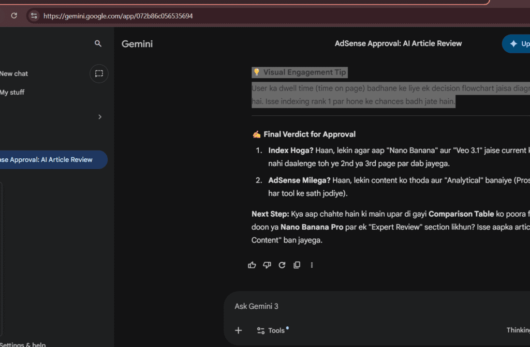Open Settings & help at the sidebar bottom
530x347 pixels.
pyautogui.click(x=23, y=344)
